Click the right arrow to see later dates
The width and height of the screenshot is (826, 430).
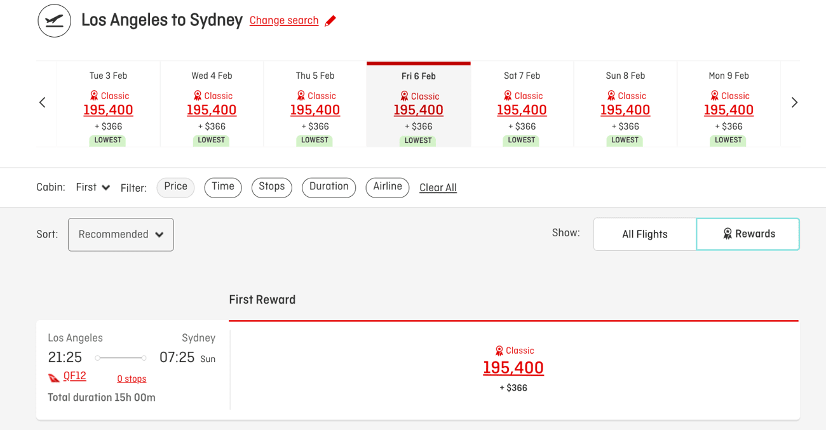(x=794, y=102)
